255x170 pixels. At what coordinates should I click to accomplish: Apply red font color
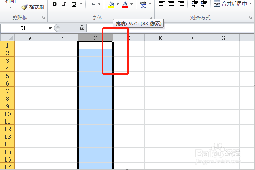(x=125, y=4)
